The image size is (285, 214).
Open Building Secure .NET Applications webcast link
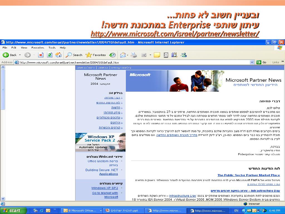pos(102,172)
